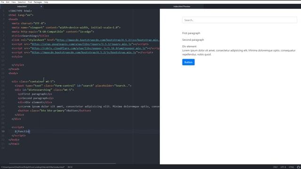Click line number 30 in the gutter
The height and width of the screenshot is (169, 301).
click(x=3, y=131)
